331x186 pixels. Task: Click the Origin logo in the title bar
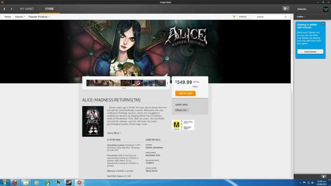[x=2, y=2]
